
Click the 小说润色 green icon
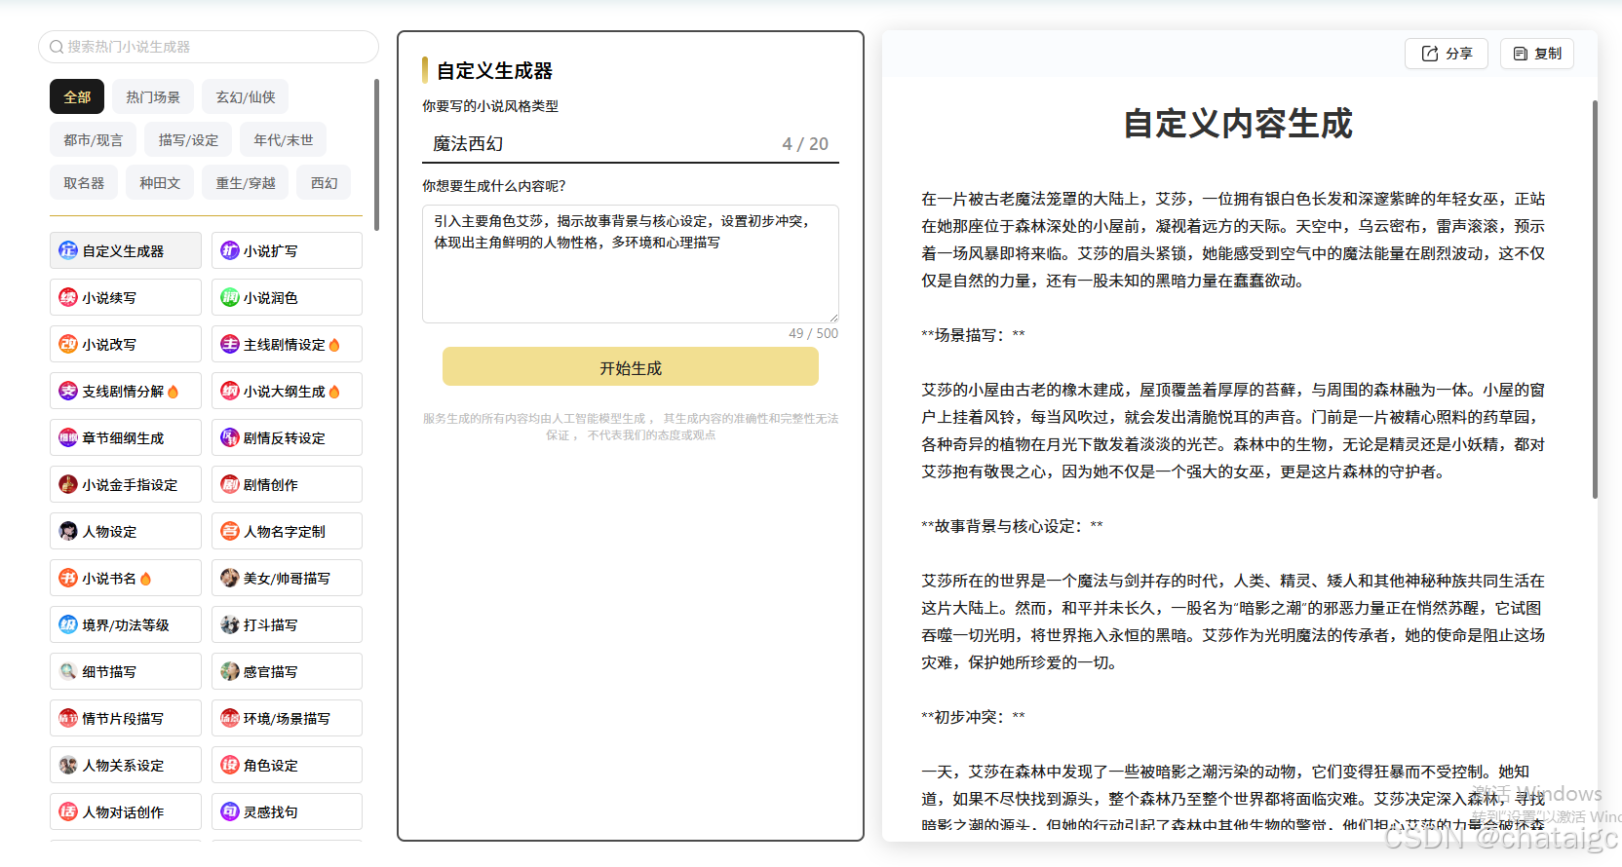point(230,297)
